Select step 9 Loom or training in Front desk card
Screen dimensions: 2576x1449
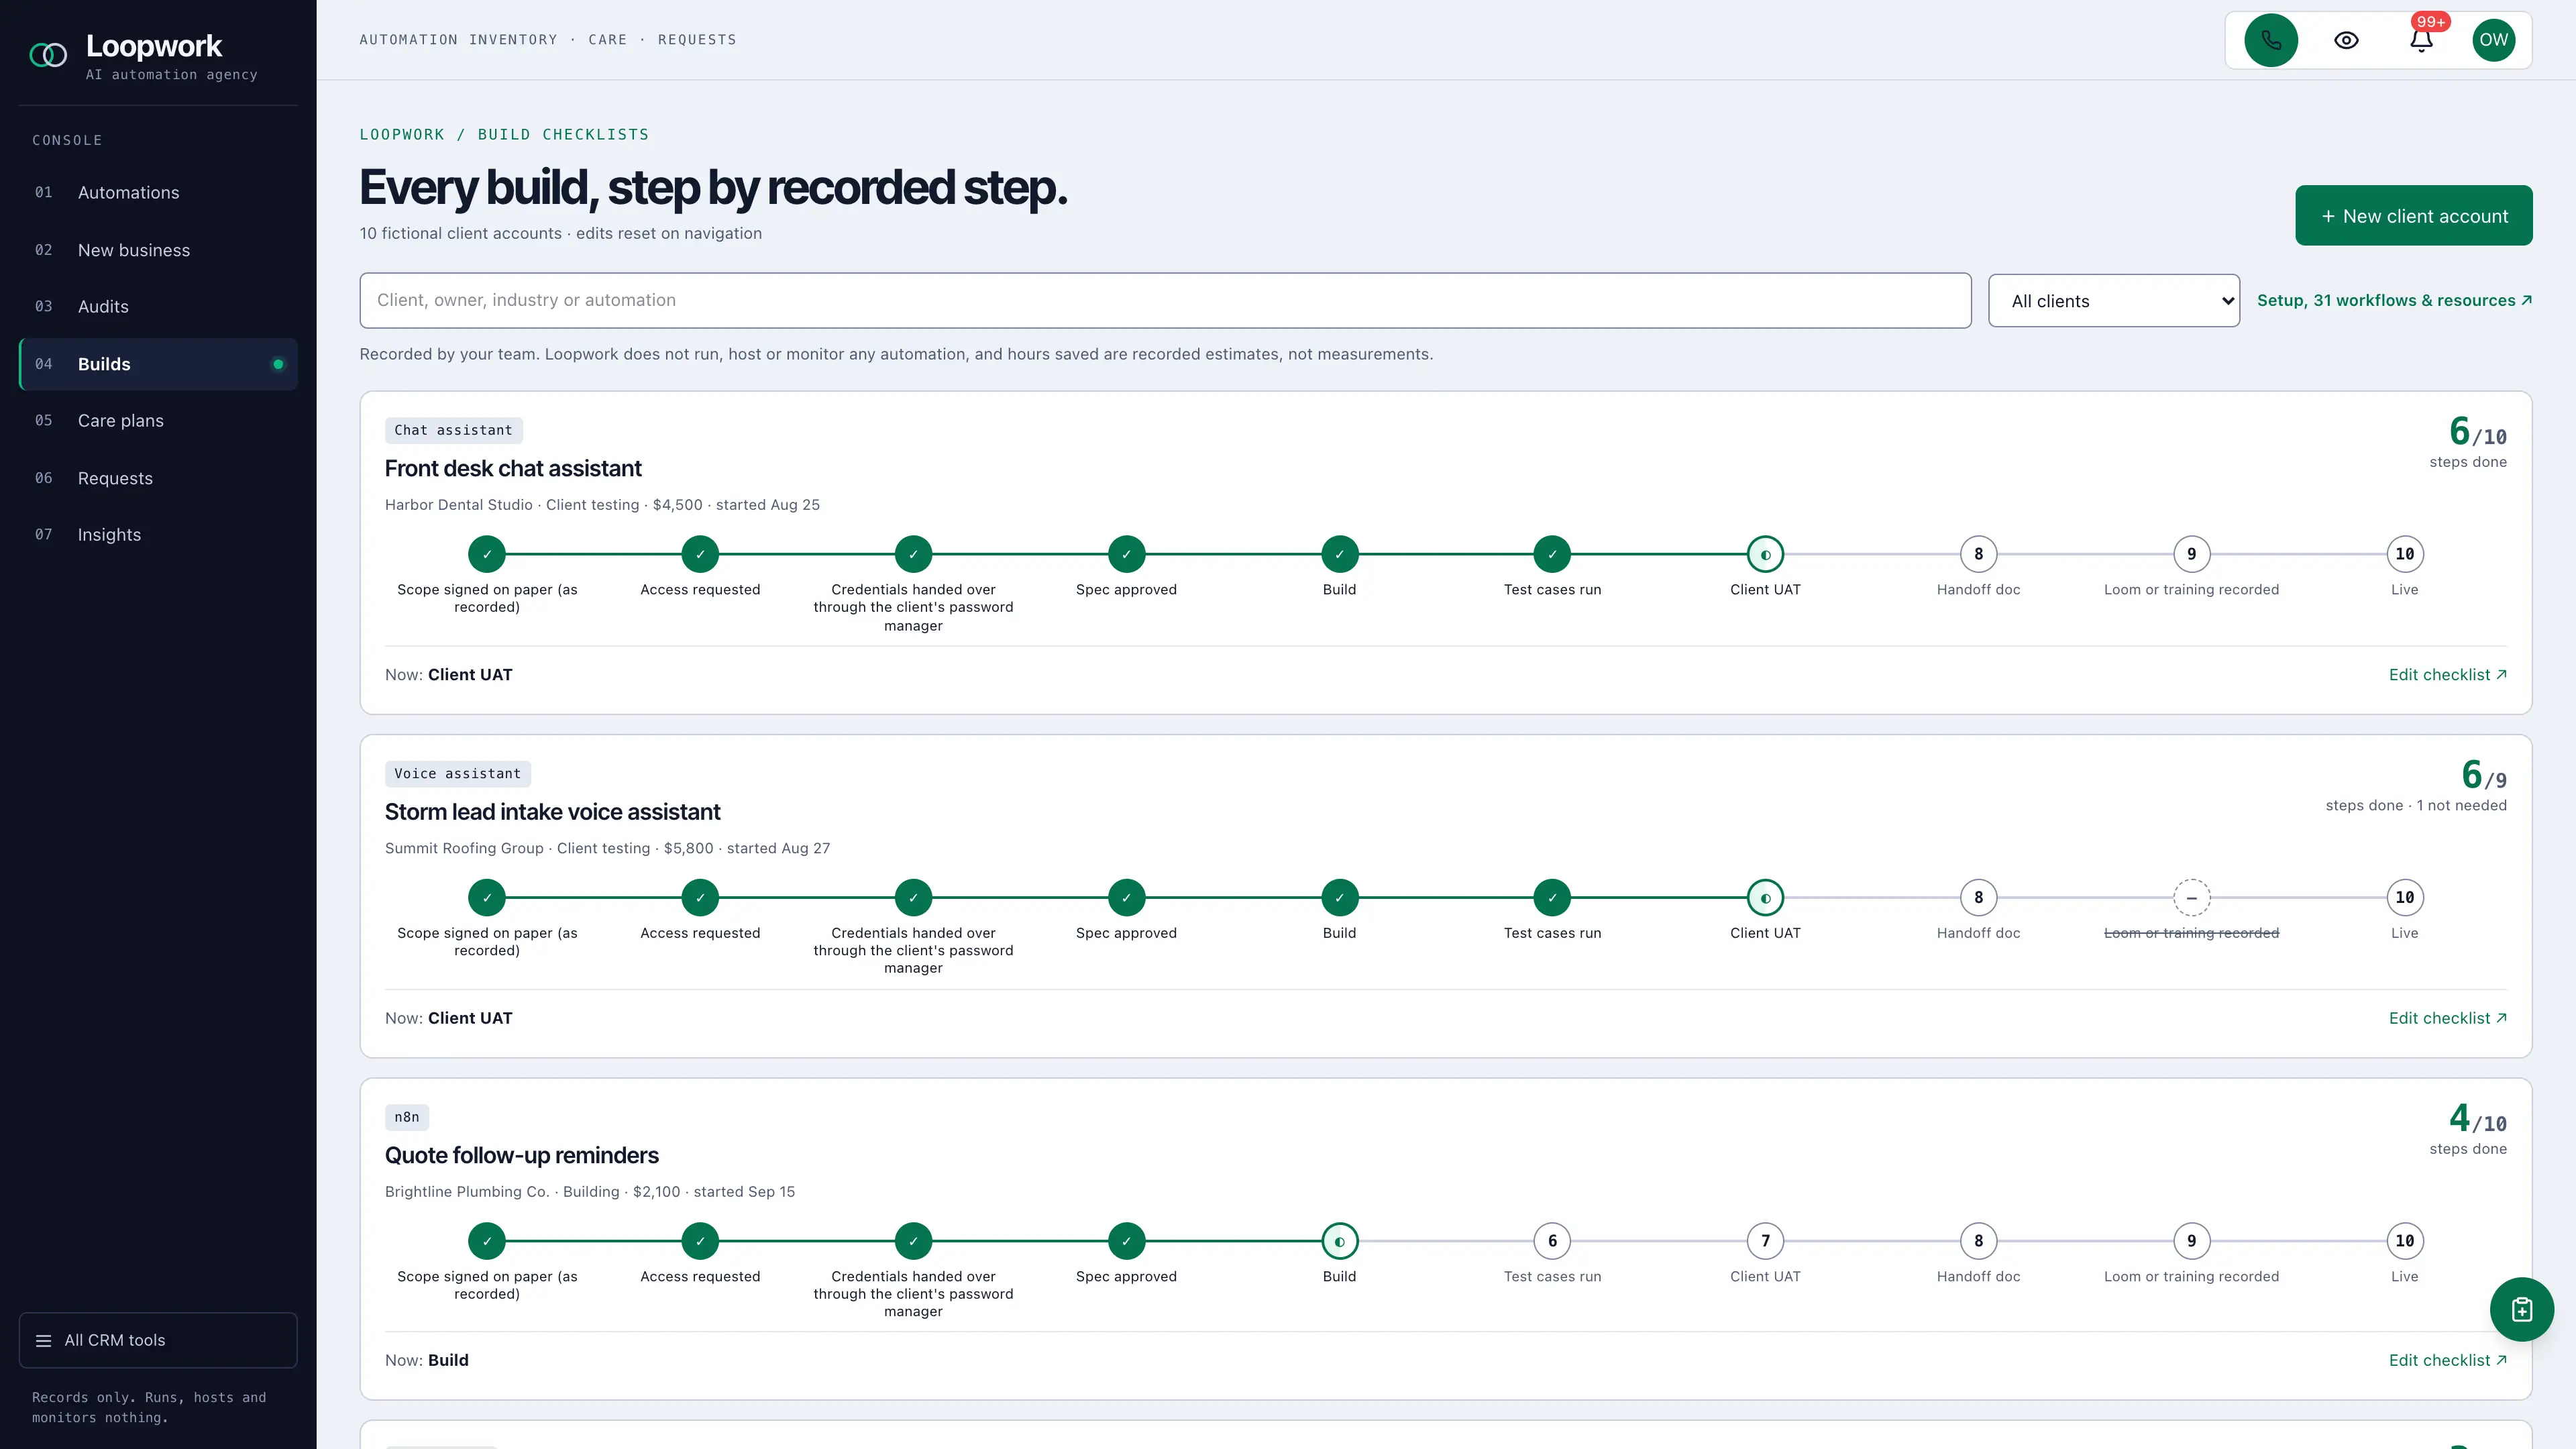click(x=2191, y=554)
